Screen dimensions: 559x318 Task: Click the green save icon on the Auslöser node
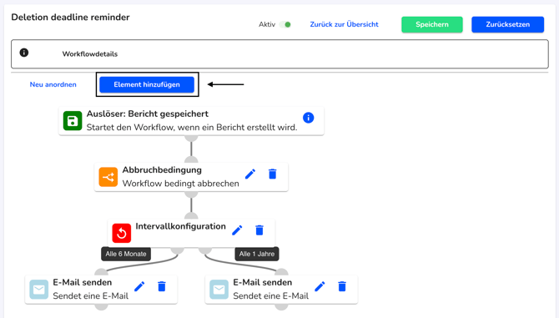(x=73, y=120)
